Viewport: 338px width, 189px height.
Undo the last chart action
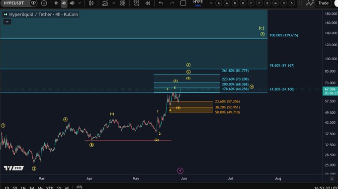161,3
